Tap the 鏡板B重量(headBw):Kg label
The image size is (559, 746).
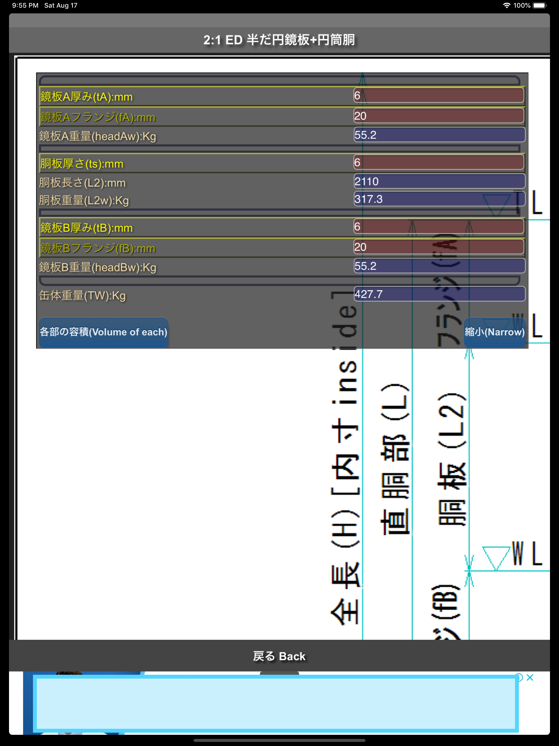[98, 267]
